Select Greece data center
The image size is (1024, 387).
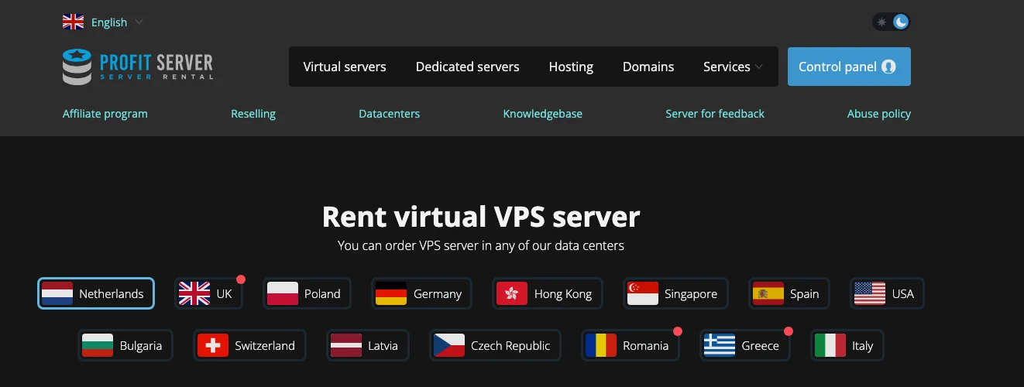pyautogui.click(x=744, y=345)
